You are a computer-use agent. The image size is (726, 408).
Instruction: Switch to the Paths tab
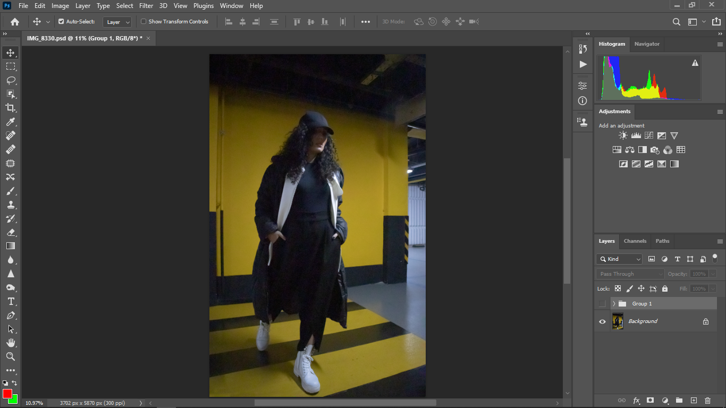tap(662, 241)
